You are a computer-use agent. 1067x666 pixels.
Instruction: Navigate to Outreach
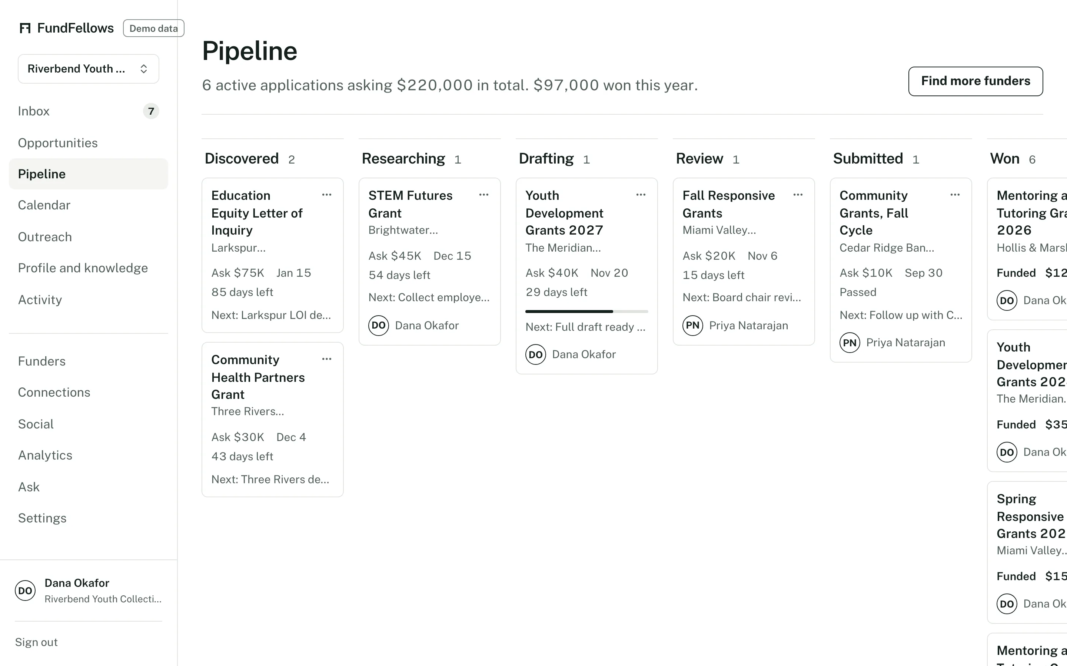(88, 237)
